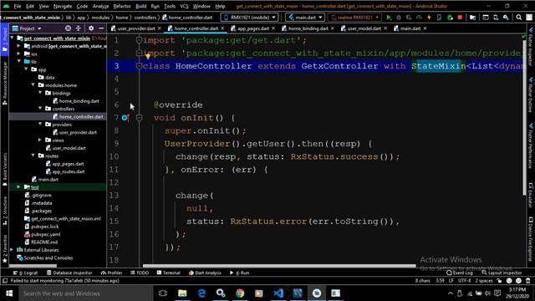This screenshot has height=301, width=535.
Task: Open Project view mode dropdown
Action: tap(28, 28)
